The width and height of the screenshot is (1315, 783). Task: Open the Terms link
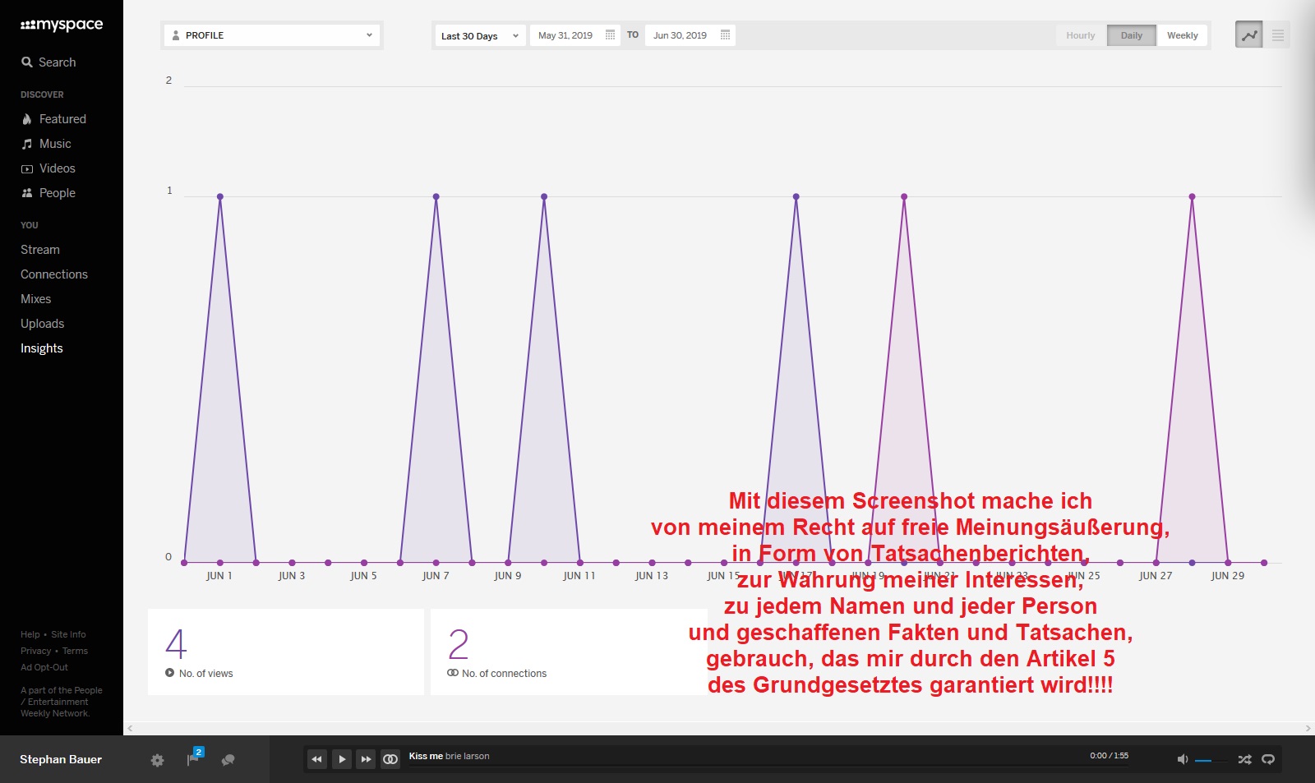point(75,651)
